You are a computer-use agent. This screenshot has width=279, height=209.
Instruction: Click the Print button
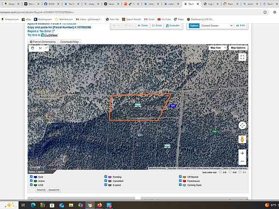240,26
